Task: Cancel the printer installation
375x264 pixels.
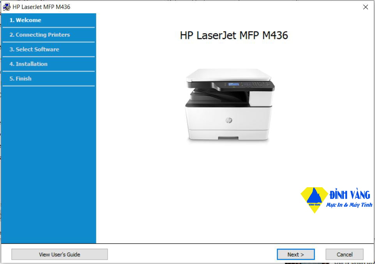Action: click(x=344, y=254)
